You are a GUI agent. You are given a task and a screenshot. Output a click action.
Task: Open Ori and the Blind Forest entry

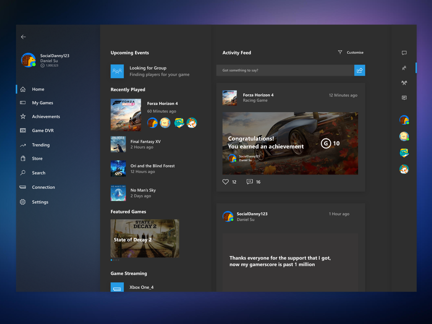(143, 168)
